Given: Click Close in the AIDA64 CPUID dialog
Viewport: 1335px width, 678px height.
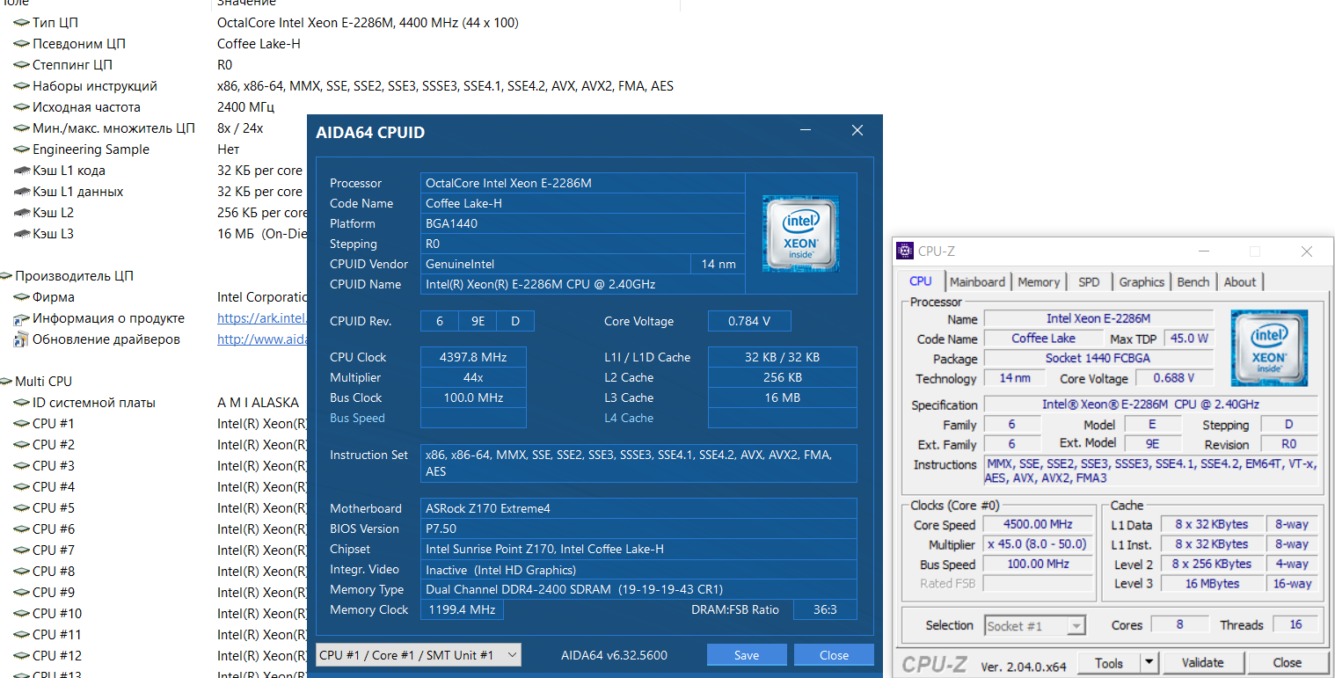Looking at the screenshot, I should (x=834, y=655).
